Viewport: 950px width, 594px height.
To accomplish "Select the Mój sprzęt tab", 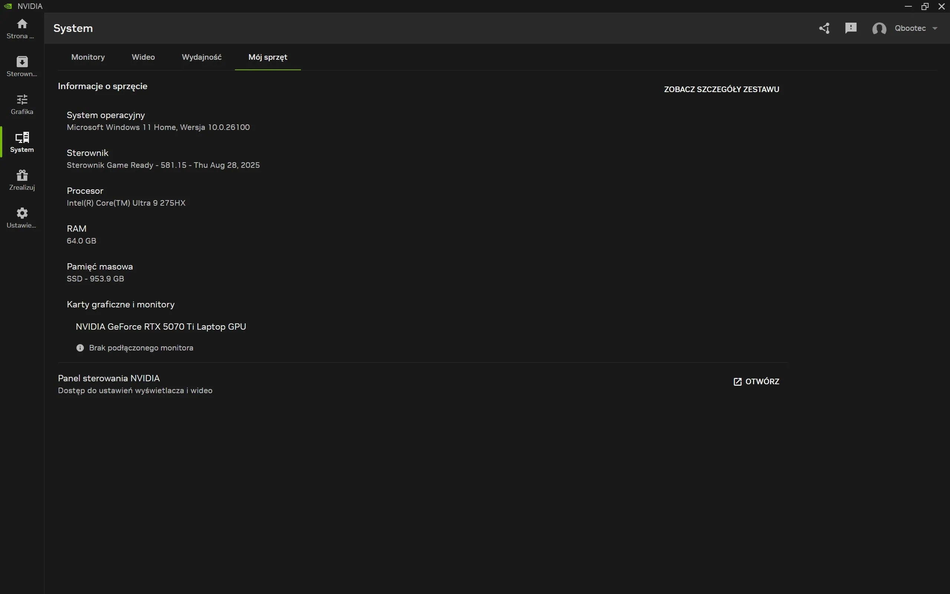I will 267,57.
